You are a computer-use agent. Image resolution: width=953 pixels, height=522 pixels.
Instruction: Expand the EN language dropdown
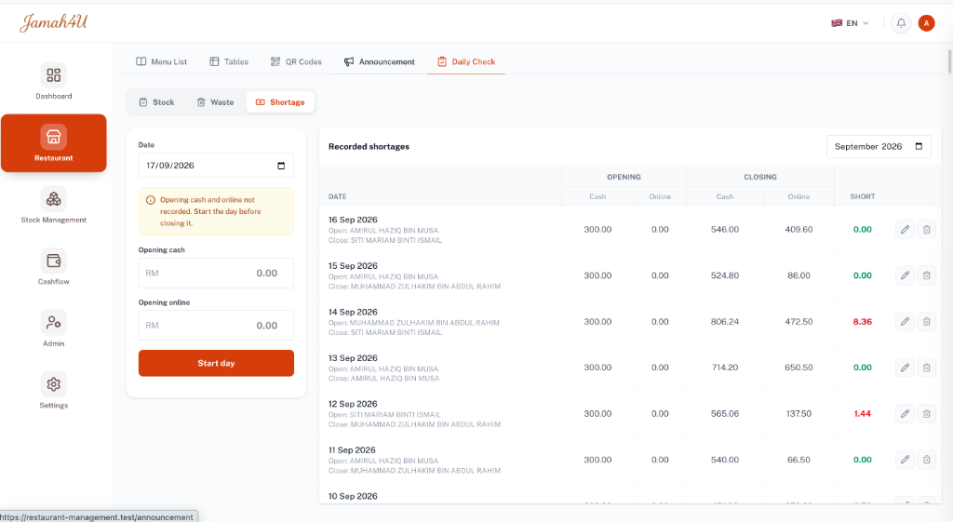[851, 23]
